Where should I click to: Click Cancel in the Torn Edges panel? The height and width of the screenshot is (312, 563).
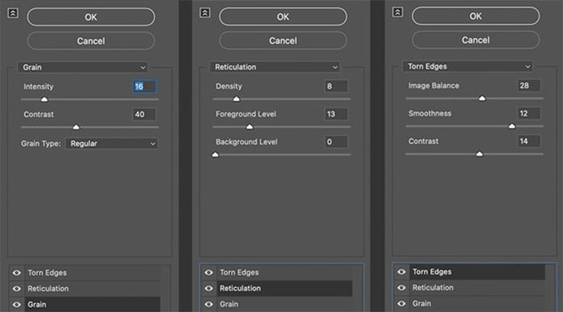tap(475, 40)
